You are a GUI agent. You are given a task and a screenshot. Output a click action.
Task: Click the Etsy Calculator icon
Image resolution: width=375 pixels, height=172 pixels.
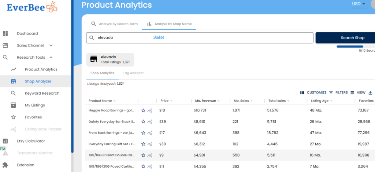pyautogui.click(x=5, y=141)
